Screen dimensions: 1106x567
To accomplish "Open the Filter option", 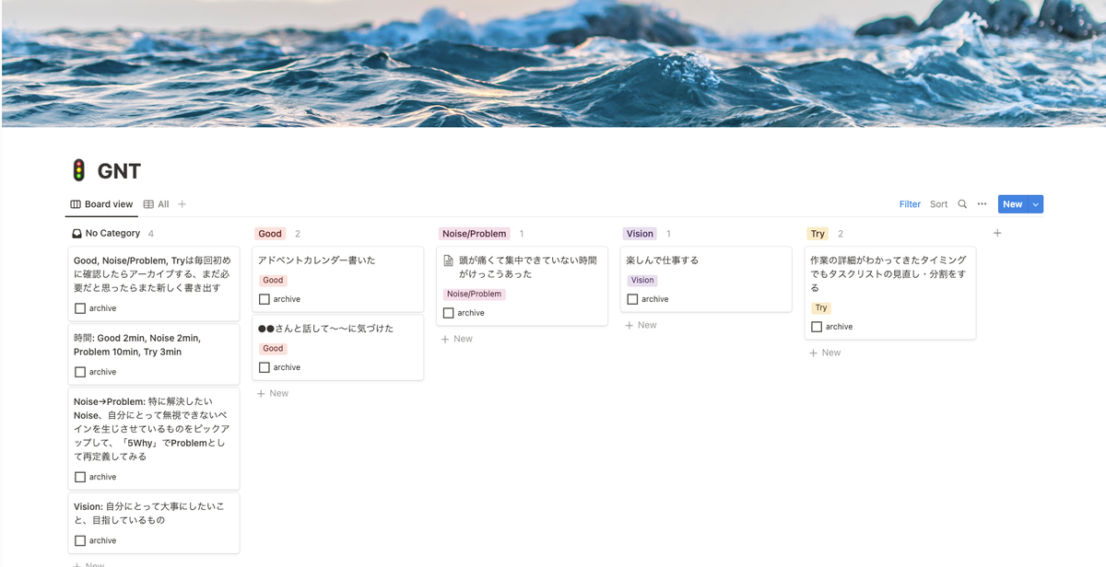I will pyautogui.click(x=910, y=204).
